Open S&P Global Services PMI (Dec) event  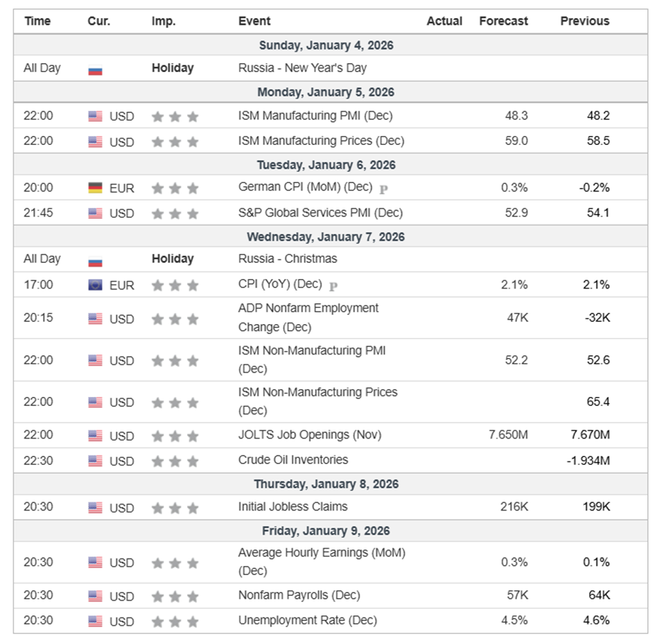click(x=320, y=213)
